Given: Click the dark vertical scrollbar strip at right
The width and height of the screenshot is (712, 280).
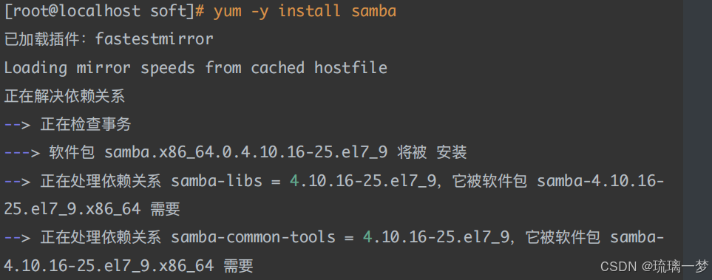Looking at the screenshot, I should coord(697,140).
